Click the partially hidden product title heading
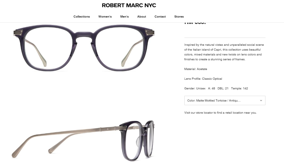Viewport: 284px width, 167px height. 195,23
